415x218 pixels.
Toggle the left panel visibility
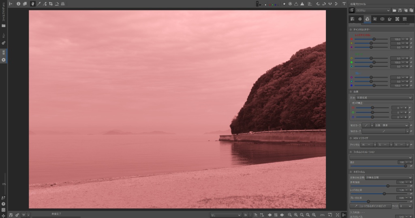click(x=11, y=4)
